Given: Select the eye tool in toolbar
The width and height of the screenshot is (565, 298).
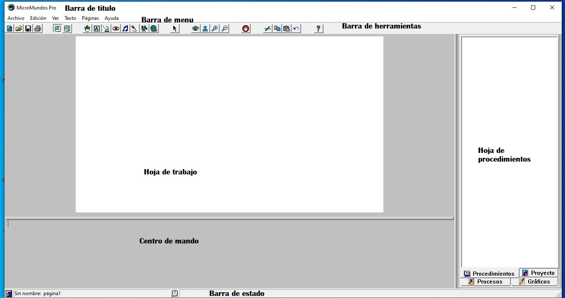Looking at the screenshot, I should tap(195, 29).
